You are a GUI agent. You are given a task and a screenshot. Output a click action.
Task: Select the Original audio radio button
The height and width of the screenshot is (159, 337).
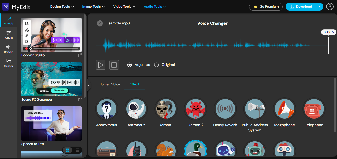[156, 65]
